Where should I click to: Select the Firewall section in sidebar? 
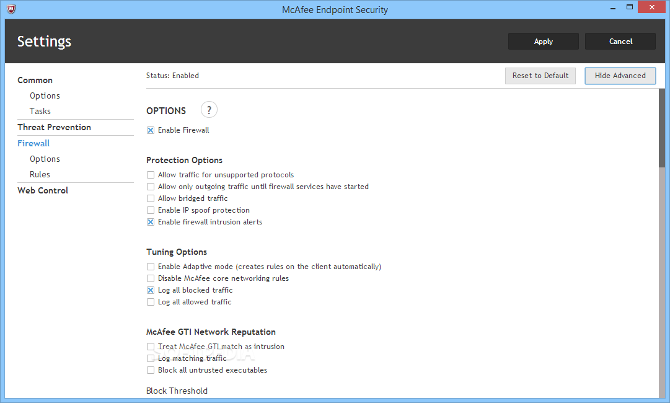point(33,143)
